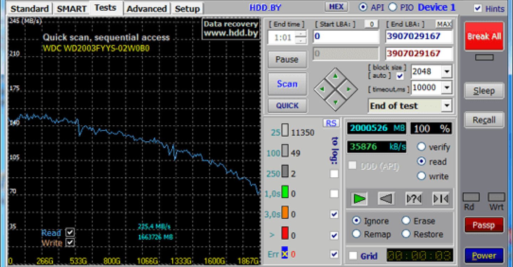Image resolution: width=513 pixels, height=267 pixels.
Task: Select the verify test mode
Action: 421,147
